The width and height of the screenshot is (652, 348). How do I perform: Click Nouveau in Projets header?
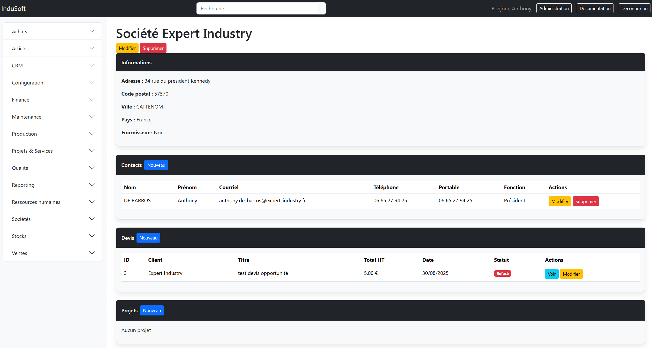pyautogui.click(x=152, y=311)
